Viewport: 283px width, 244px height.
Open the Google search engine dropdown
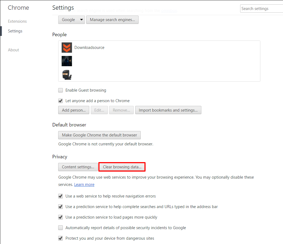[x=71, y=20]
